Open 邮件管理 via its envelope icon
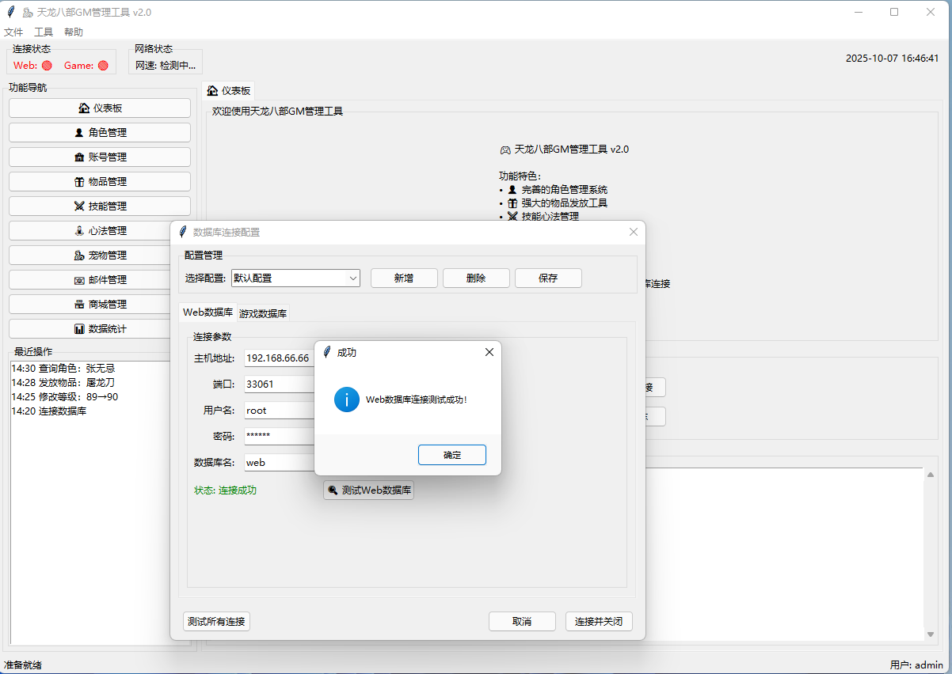This screenshot has width=952, height=674. click(x=79, y=280)
